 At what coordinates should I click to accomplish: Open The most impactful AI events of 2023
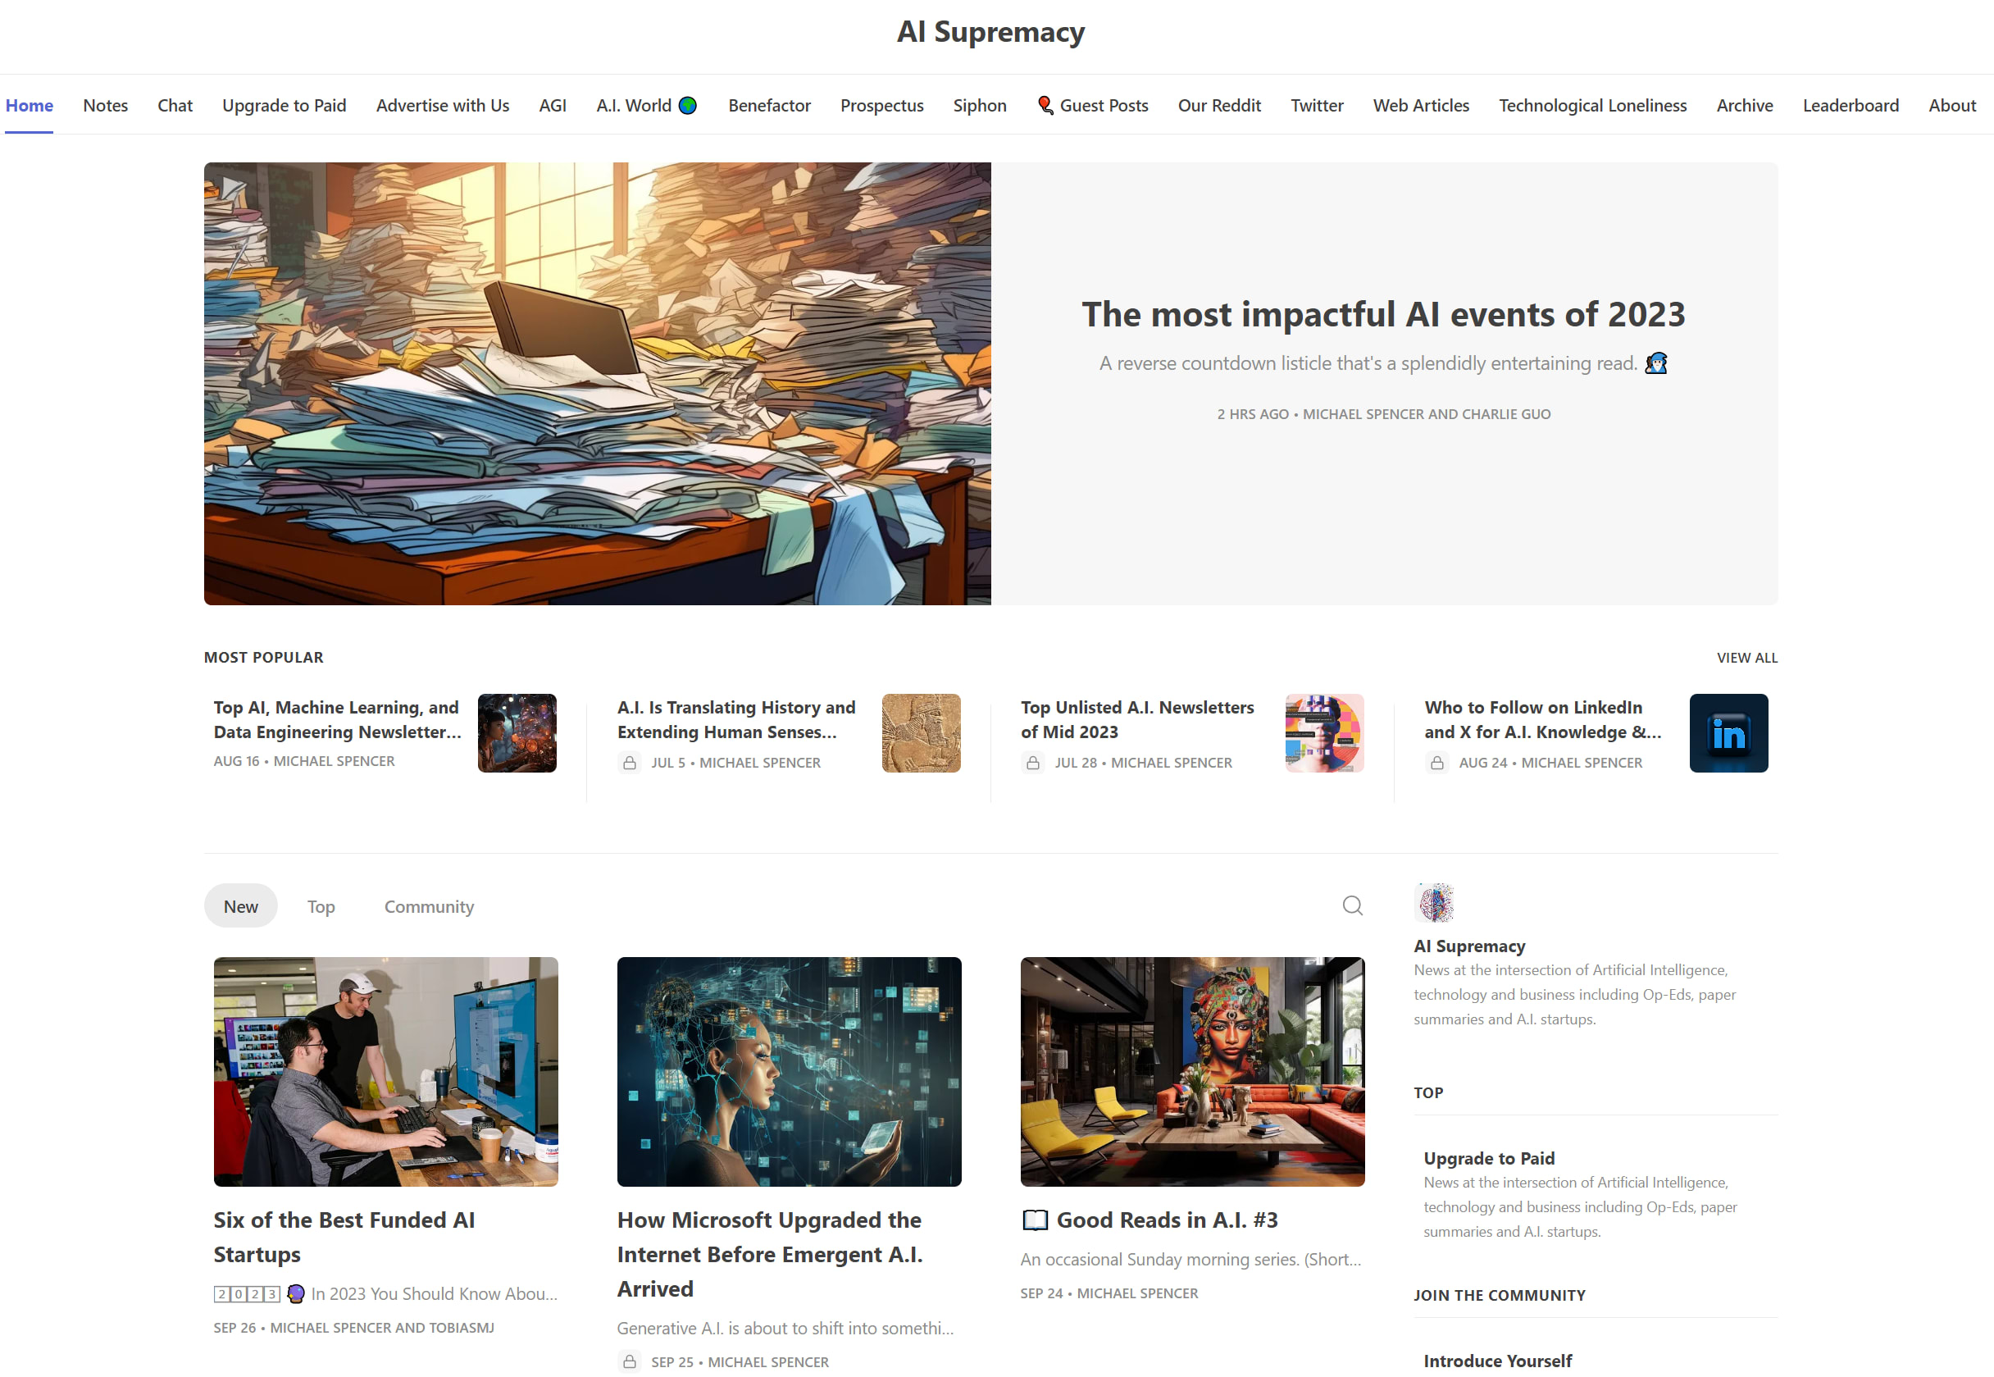tap(1383, 314)
